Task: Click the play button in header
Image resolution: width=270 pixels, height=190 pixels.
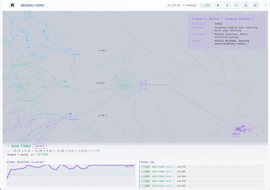Action: click(x=218, y=5)
